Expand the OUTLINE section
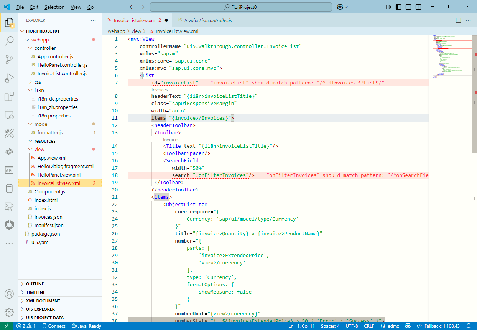The height and width of the screenshot is (330, 477). click(x=60, y=284)
